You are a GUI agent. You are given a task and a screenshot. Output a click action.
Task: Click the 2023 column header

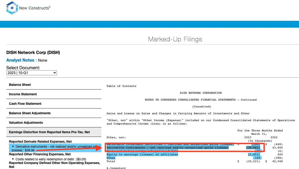248,137
